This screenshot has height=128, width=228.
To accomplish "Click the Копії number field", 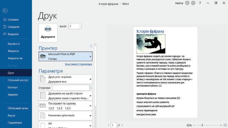I will coord(74,26).
